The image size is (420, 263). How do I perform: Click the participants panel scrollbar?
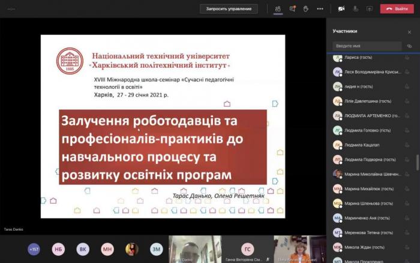click(x=418, y=162)
